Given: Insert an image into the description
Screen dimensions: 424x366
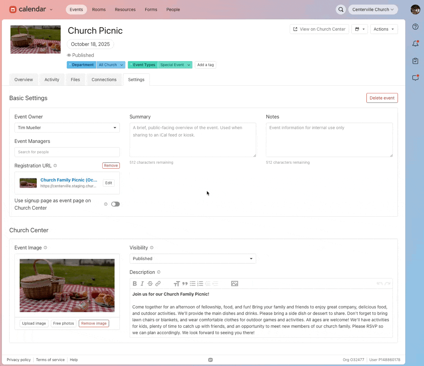Looking at the screenshot, I should point(235,283).
